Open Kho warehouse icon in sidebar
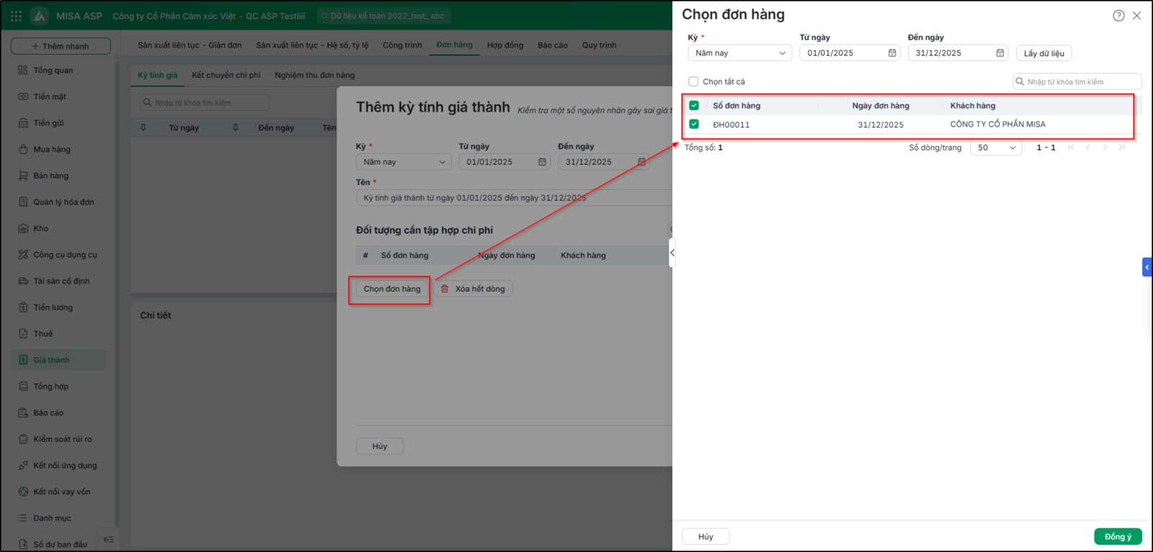 pos(23,229)
